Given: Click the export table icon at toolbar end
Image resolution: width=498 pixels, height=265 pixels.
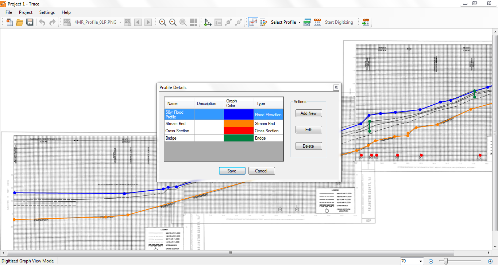Looking at the screenshot, I should click(366, 22).
